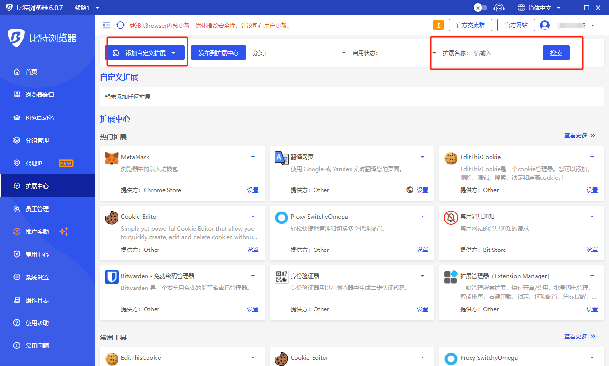Click the customer service headset icon
The height and width of the screenshot is (366, 609).
click(x=499, y=8)
